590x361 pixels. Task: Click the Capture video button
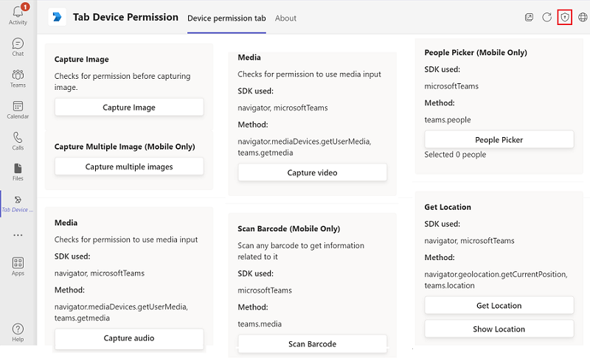[312, 173]
